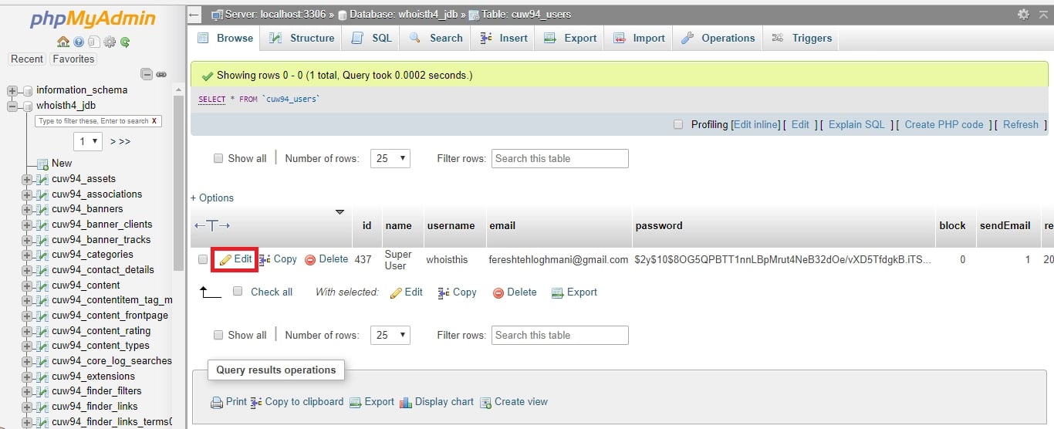Open the Triggers tab

pyautogui.click(x=802, y=38)
